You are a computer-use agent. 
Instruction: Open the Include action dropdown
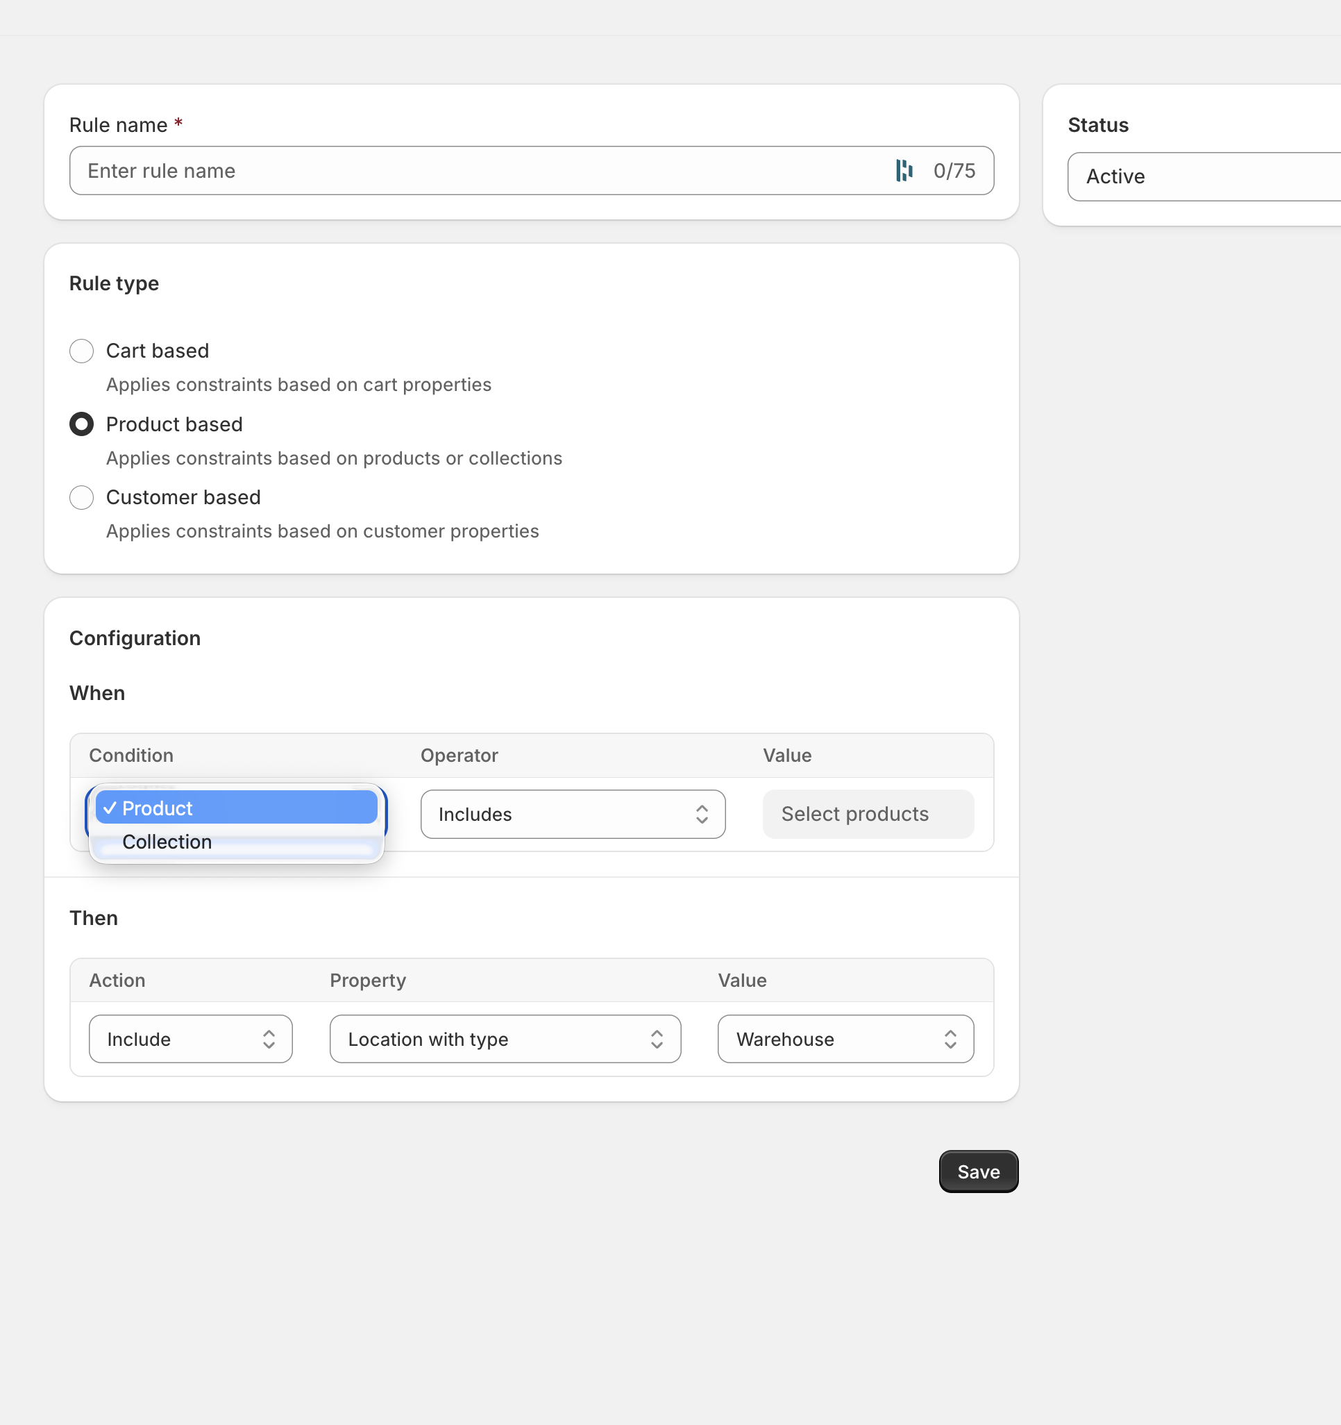(189, 1039)
